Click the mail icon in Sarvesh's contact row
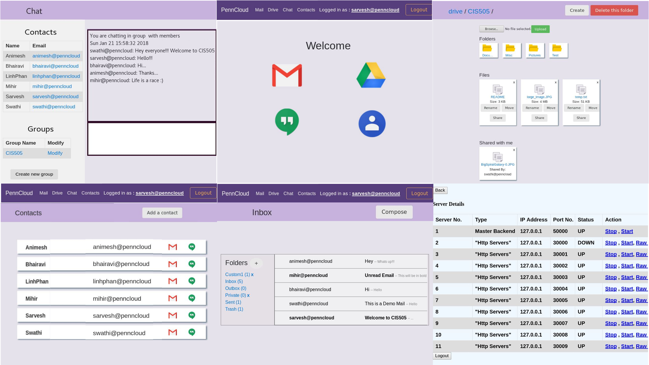This screenshot has width=649, height=365. [x=173, y=315]
